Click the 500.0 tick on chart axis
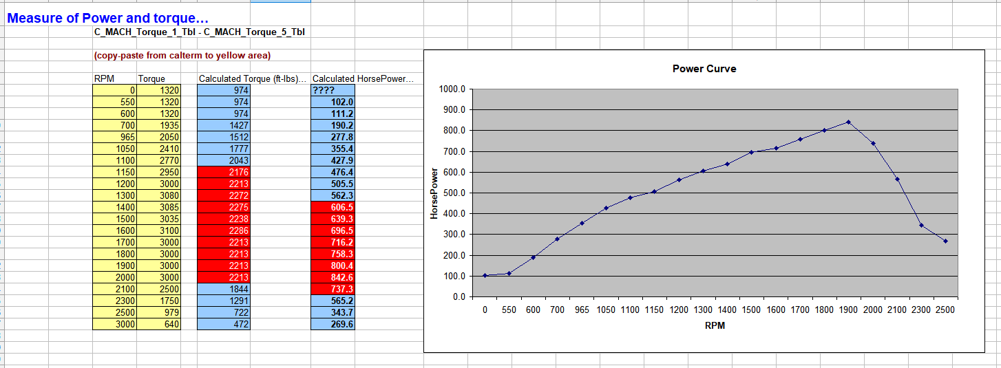This screenshot has width=1001, height=368. [x=455, y=193]
